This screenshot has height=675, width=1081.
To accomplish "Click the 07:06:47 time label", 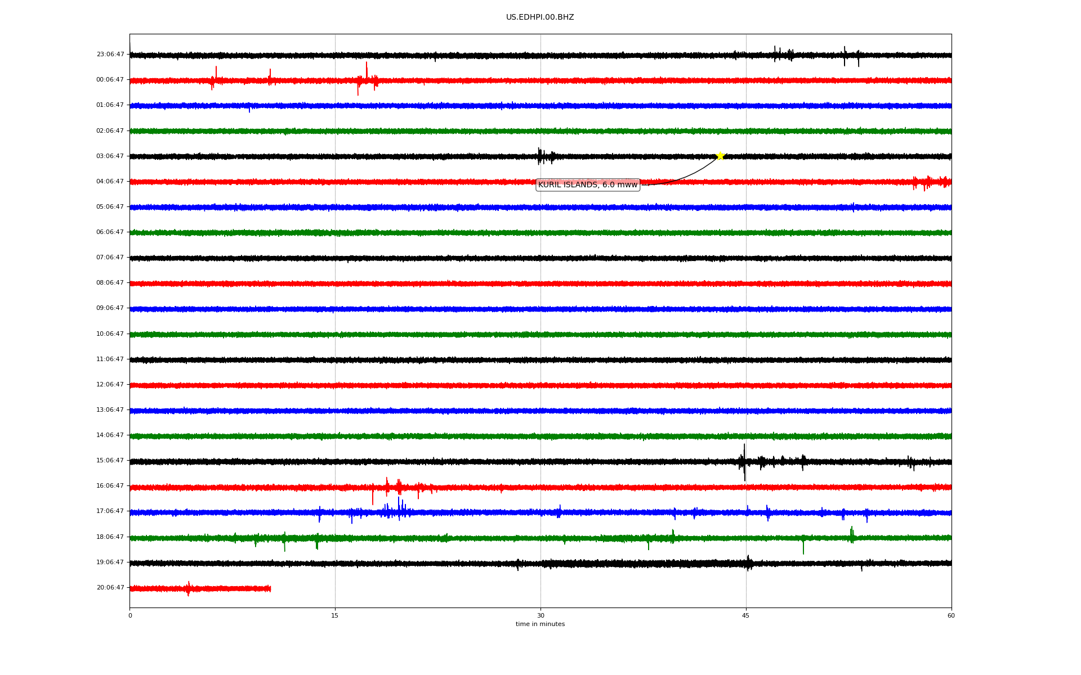I will pyautogui.click(x=110, y=258).
